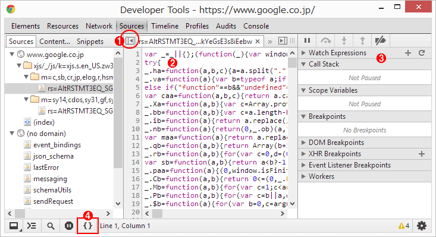
Task: Toggle debugger sidebar with the panel icon
Action: (x=283, y=41)
